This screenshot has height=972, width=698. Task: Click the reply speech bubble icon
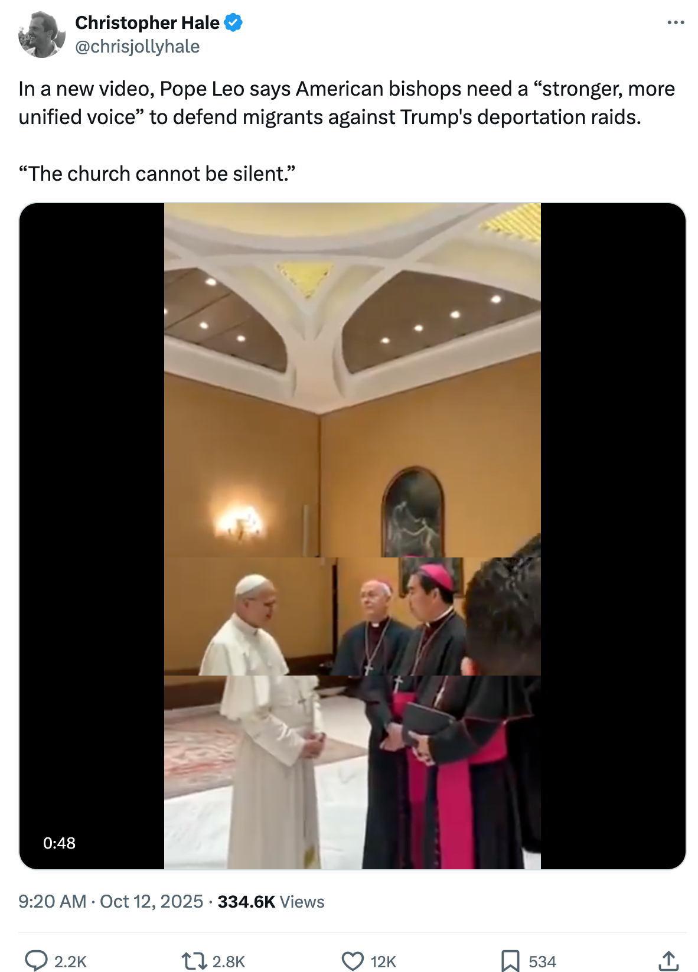[37, 961]
